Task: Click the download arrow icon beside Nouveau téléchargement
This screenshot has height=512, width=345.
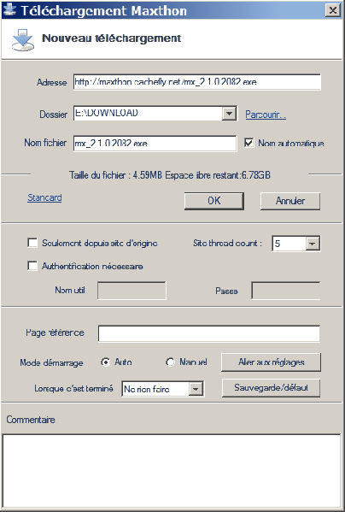Action: pyautogui.click(x=23, y=39)
